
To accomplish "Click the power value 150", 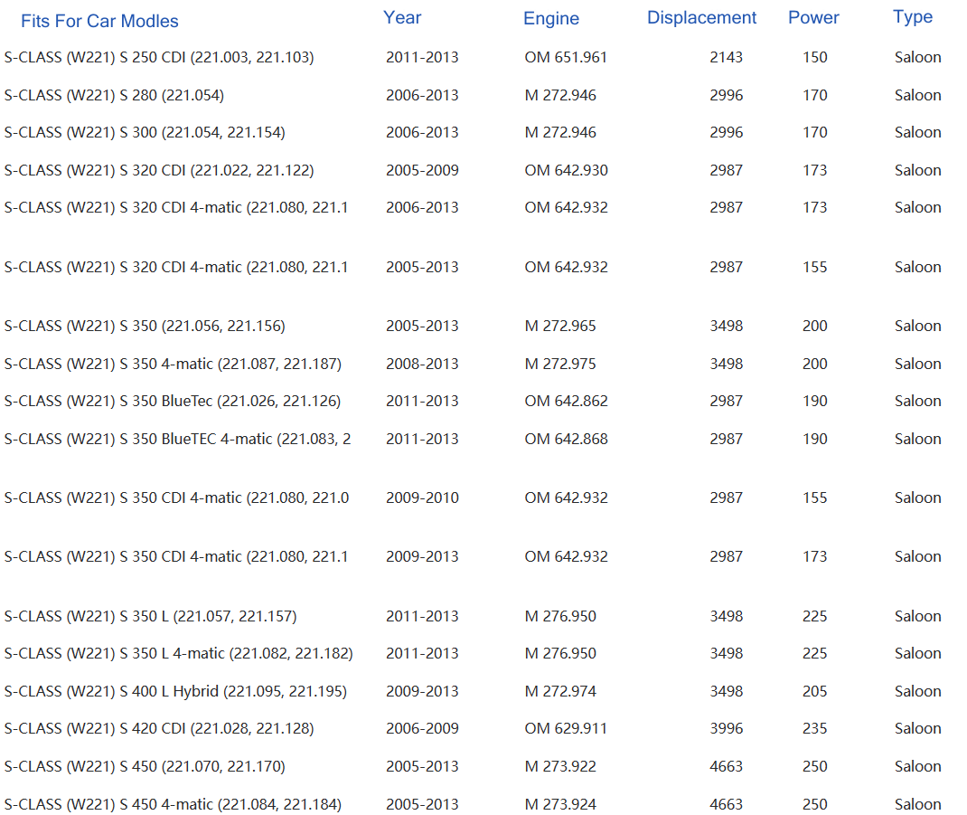I will click(x=814, y=57).
